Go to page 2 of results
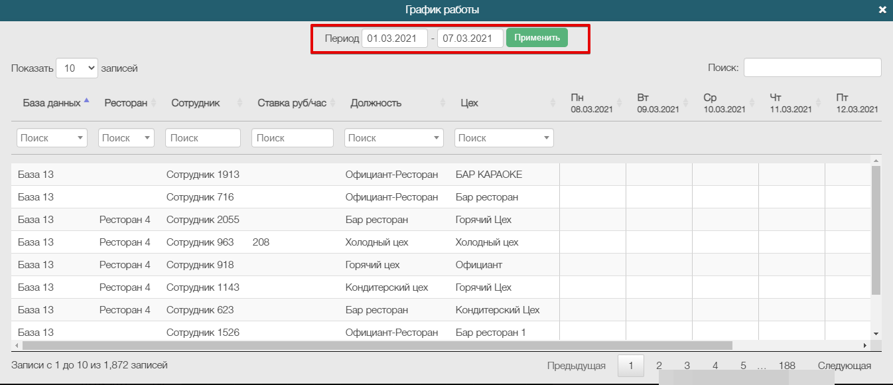Image resolution: width=893 pixels, height=385 pixels. [659, 366]
